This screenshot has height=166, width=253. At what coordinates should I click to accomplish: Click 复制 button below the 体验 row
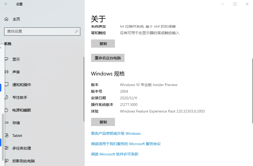(103, 122)
